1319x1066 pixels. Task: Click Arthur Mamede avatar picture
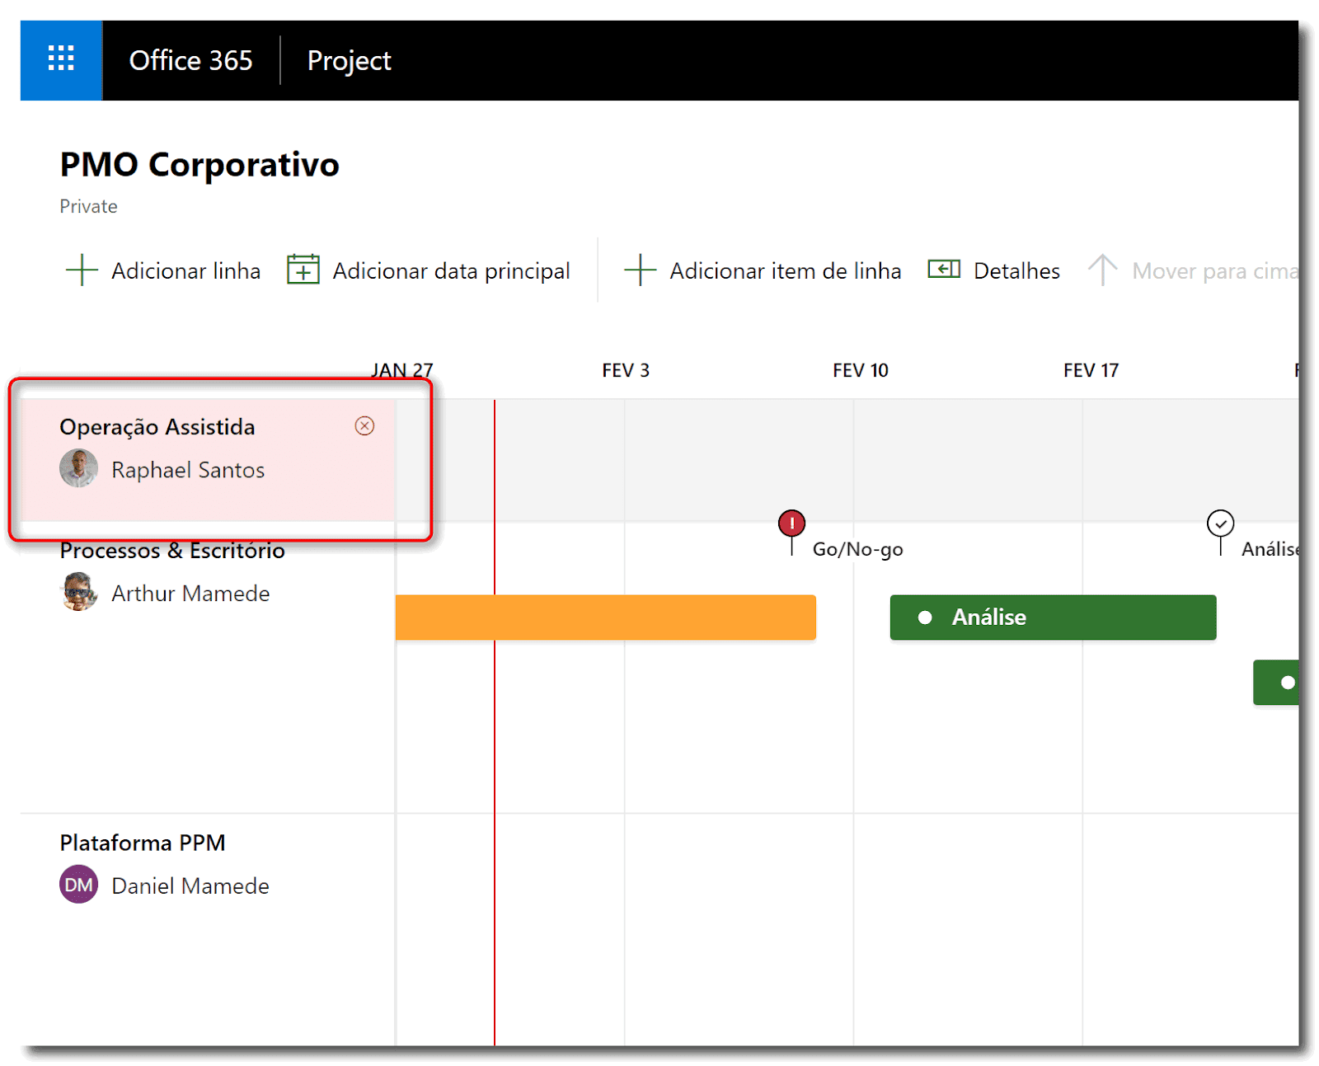tap(78, 592)
